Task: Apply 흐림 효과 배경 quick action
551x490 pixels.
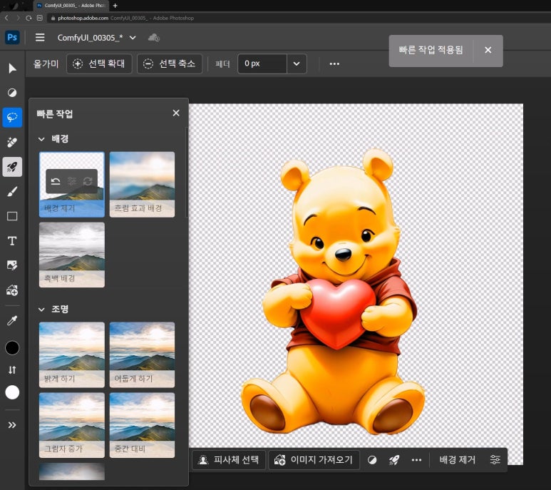Action: click(x=142, y=185)
